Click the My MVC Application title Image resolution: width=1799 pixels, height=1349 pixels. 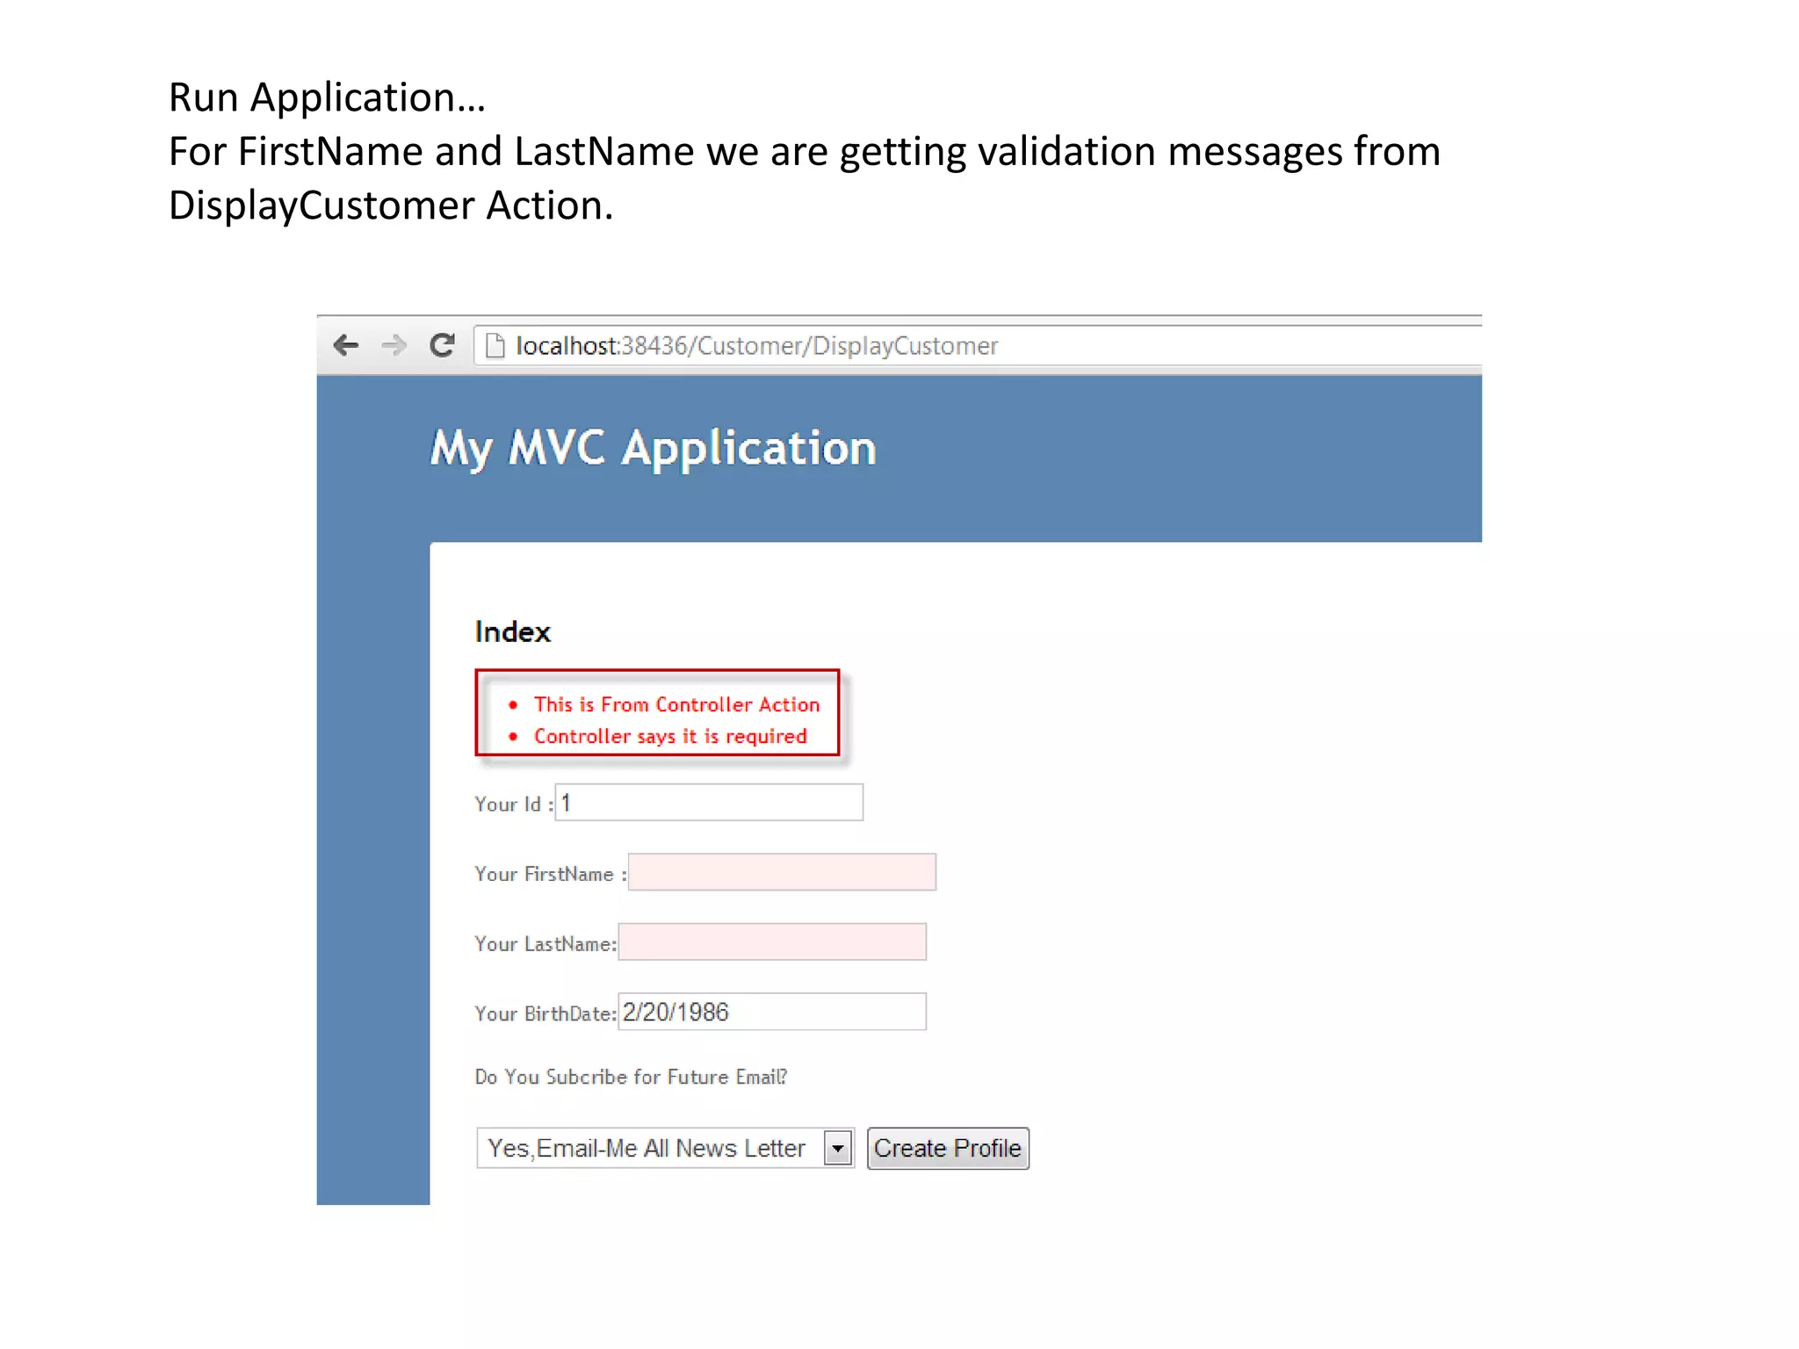pyautogui.click(x=653, y=448)
